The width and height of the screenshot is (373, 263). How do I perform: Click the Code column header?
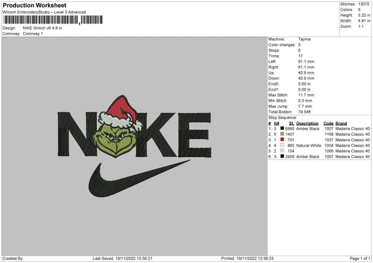pyautogui.click(x=328, y=123)
